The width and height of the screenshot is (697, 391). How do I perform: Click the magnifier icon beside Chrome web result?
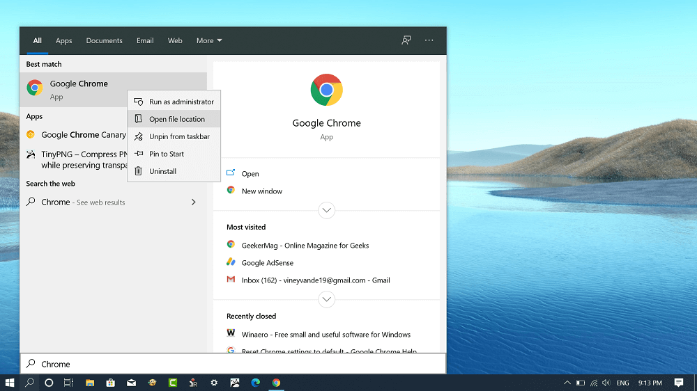coord(31,202)
